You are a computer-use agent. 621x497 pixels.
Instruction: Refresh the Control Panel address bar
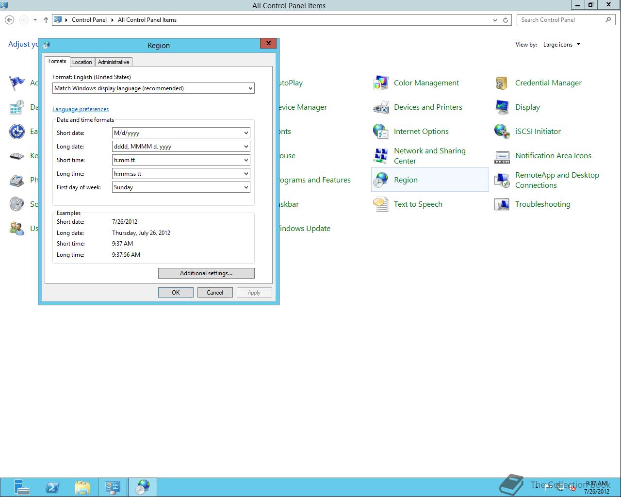pyautogui.click(x=506, y=20)
